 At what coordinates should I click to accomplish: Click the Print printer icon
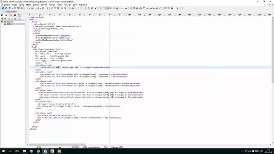(x=73, y=8)
